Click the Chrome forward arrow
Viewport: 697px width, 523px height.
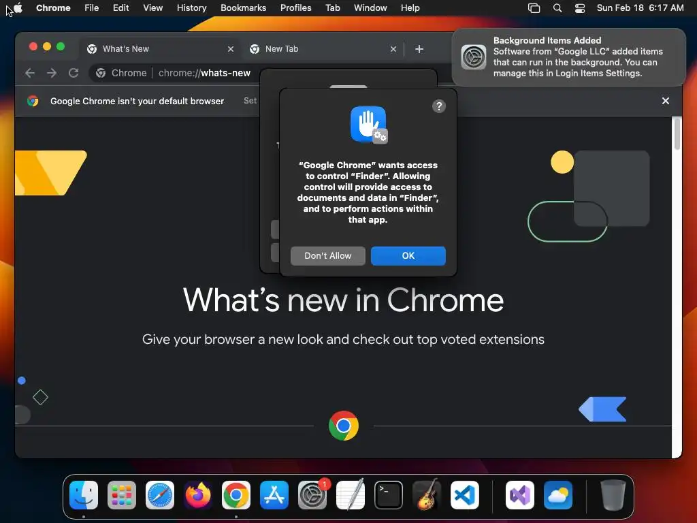point(52,73)
